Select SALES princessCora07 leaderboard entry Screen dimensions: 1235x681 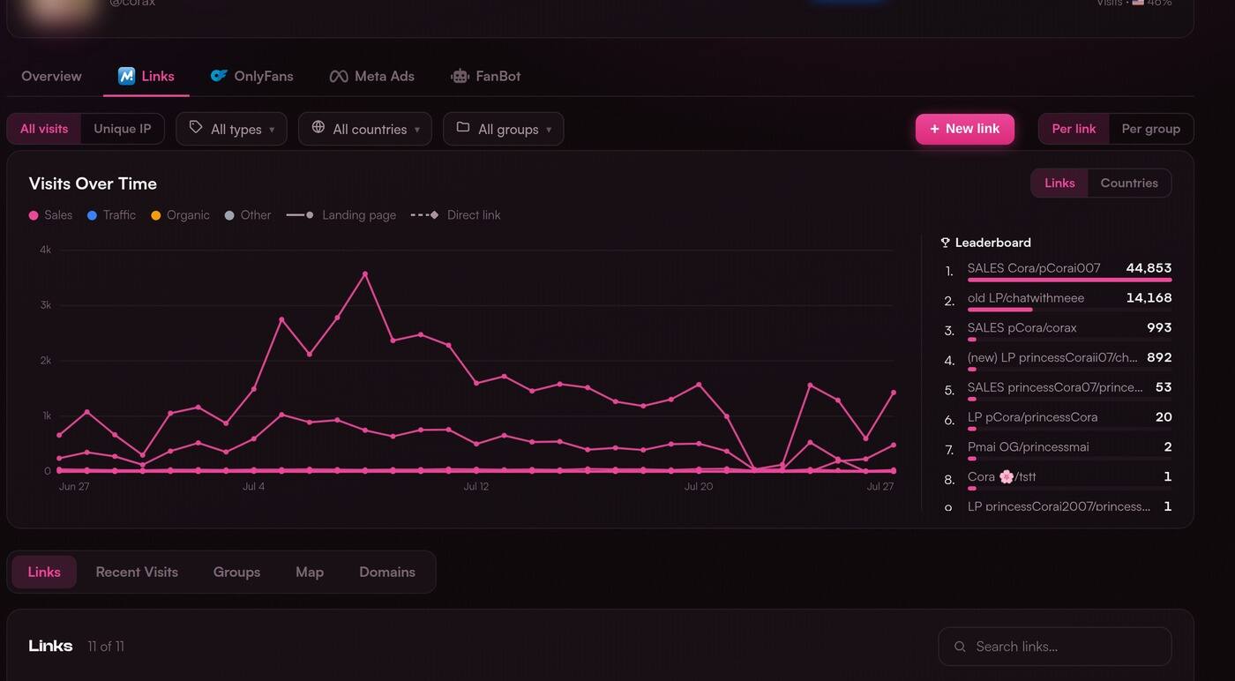[1059, 389]
